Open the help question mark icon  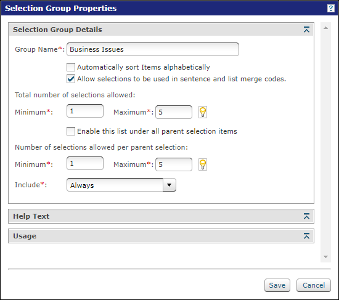(330, 9)
